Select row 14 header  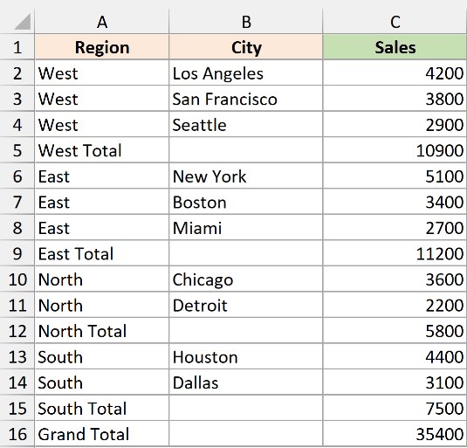[x=17, y=383]
